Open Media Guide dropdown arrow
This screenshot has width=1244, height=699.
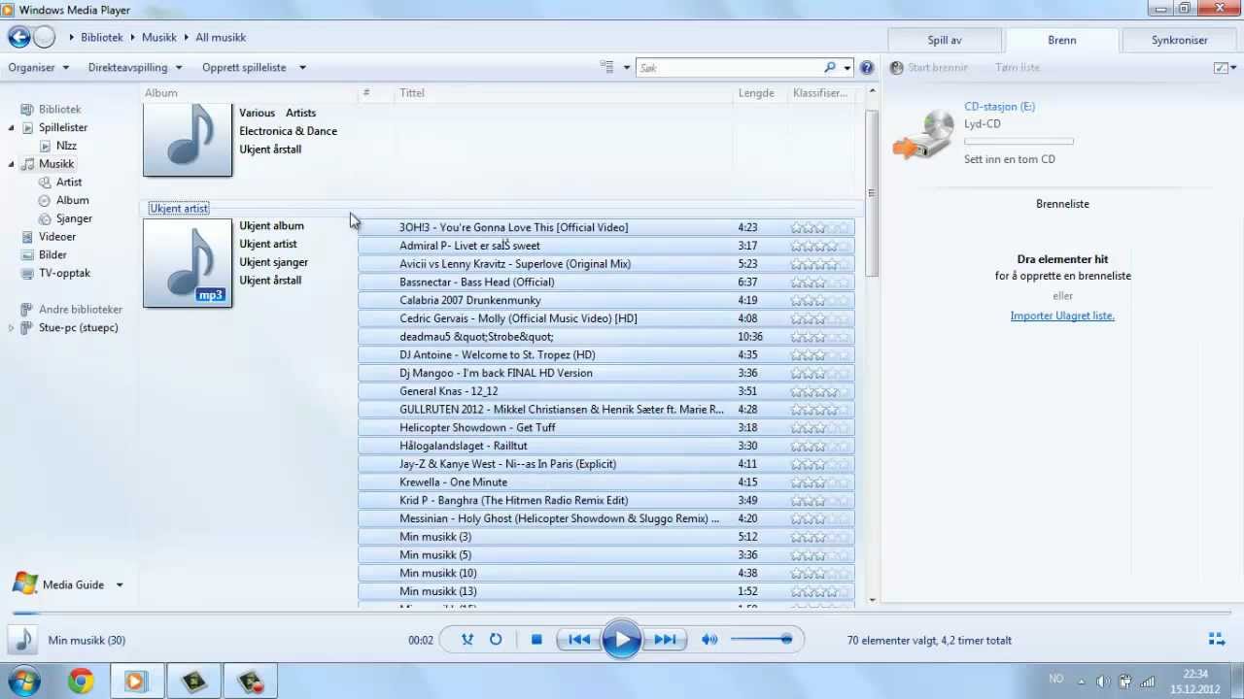click(x=120, y=584)
